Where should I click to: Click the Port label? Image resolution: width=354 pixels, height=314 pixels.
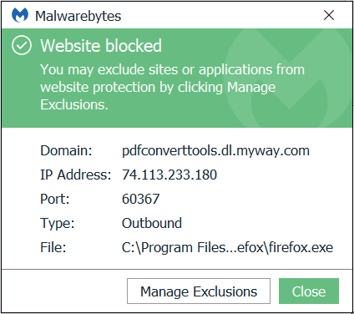point(55,199)
